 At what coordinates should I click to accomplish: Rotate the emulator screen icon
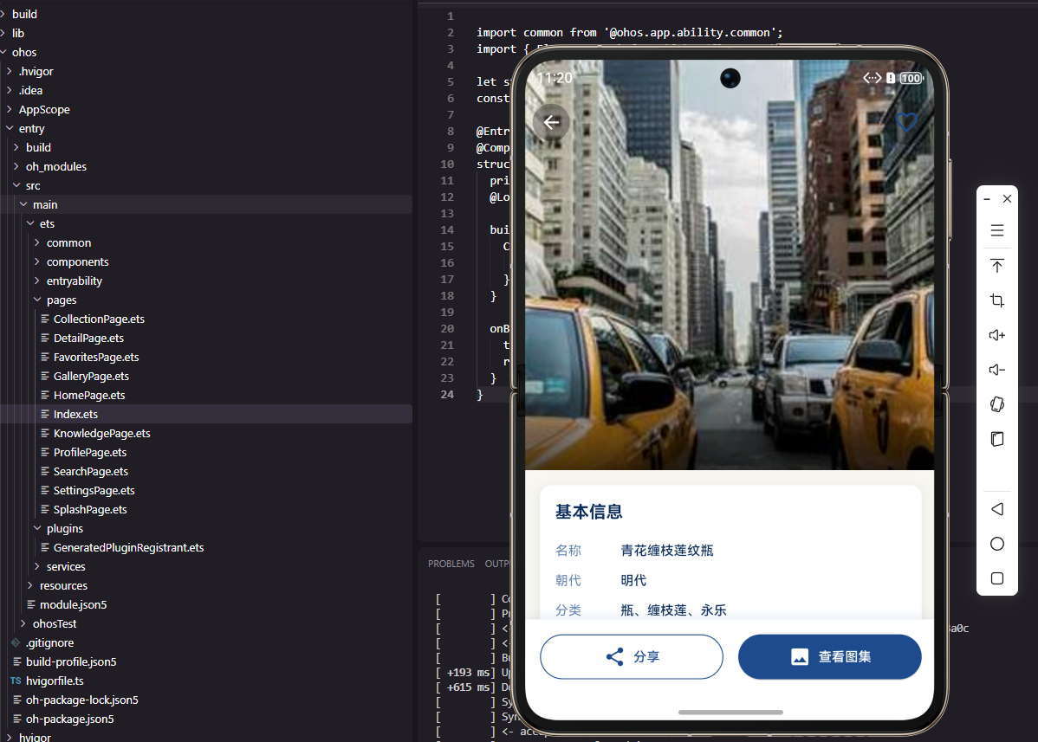[997, 404]
